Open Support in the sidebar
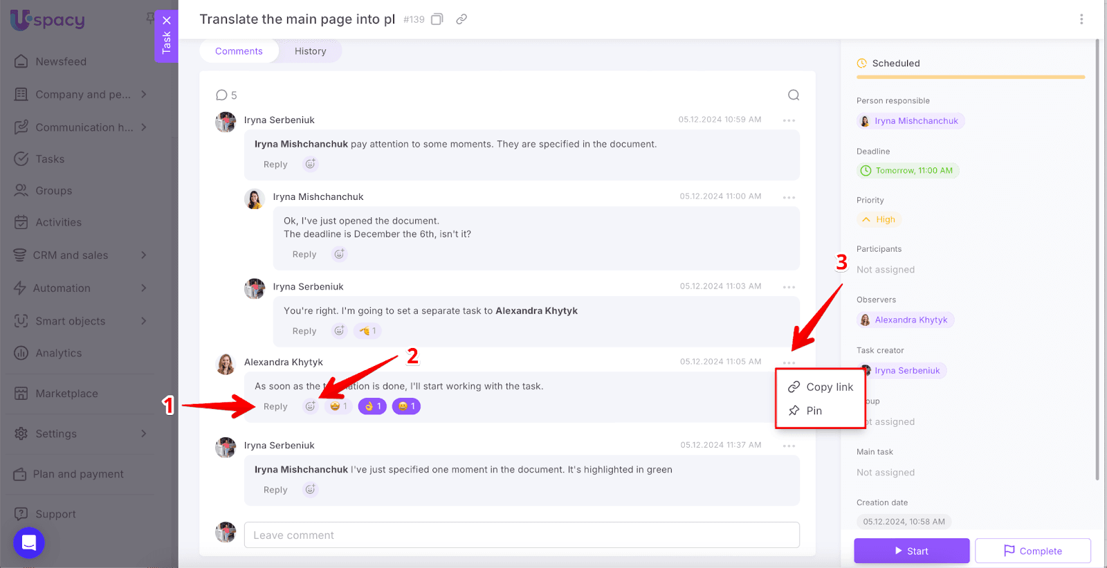The width and height of the screenshot is (1107, 568). (x=55, y=515)
